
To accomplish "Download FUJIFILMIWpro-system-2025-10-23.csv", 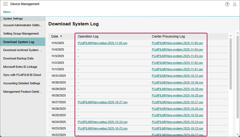I will click(x=177, y=128).
